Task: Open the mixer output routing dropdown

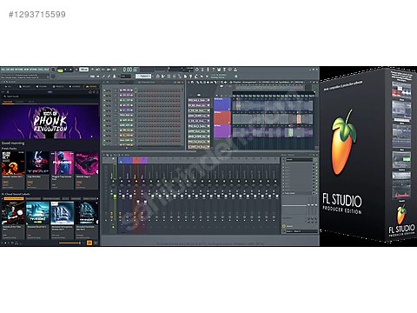Action: tap(301, 231)
